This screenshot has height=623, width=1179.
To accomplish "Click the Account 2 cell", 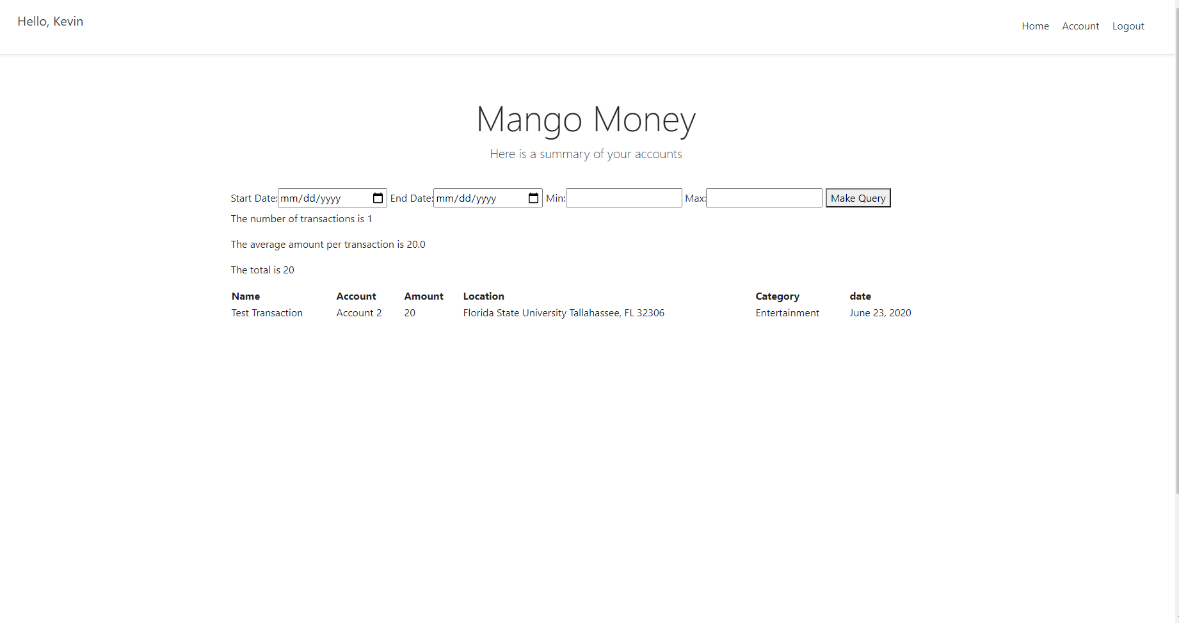I will click(x=358, y=312).
